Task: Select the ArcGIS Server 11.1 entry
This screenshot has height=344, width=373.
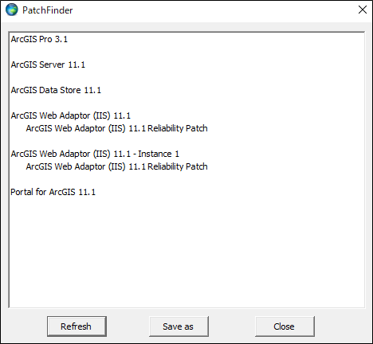Action: (48, 64)
